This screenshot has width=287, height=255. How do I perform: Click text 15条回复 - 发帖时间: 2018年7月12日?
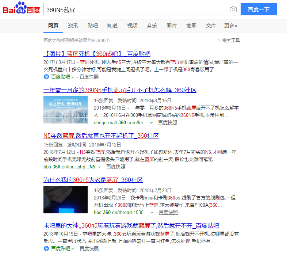(x=82, y=145)
